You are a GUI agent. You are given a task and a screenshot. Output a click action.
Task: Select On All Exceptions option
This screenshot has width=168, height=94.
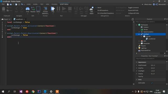pyautogui.click(x=102, y=10)
